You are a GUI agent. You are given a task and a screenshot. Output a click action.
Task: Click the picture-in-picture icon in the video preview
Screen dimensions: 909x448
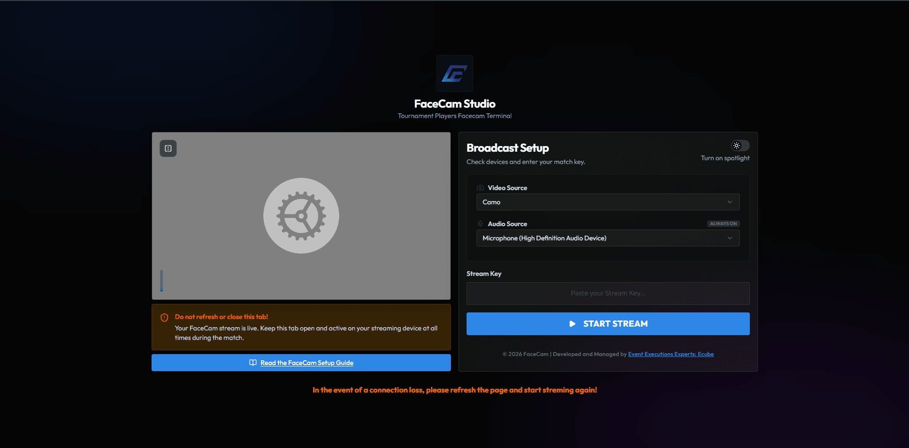point(168,148)
